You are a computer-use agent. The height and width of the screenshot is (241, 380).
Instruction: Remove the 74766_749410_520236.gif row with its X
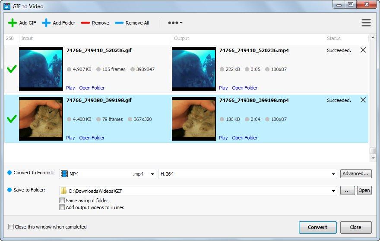pyautogui.click(x=363, y=50)
